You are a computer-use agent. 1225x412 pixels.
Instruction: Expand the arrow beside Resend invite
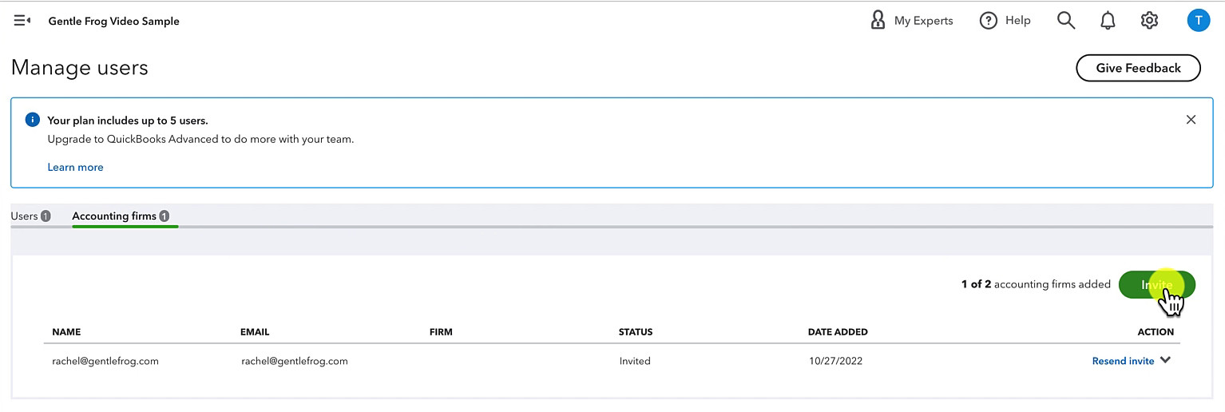1165,360
